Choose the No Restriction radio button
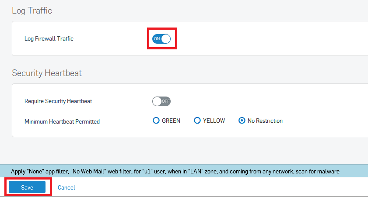 pos(242,121)
